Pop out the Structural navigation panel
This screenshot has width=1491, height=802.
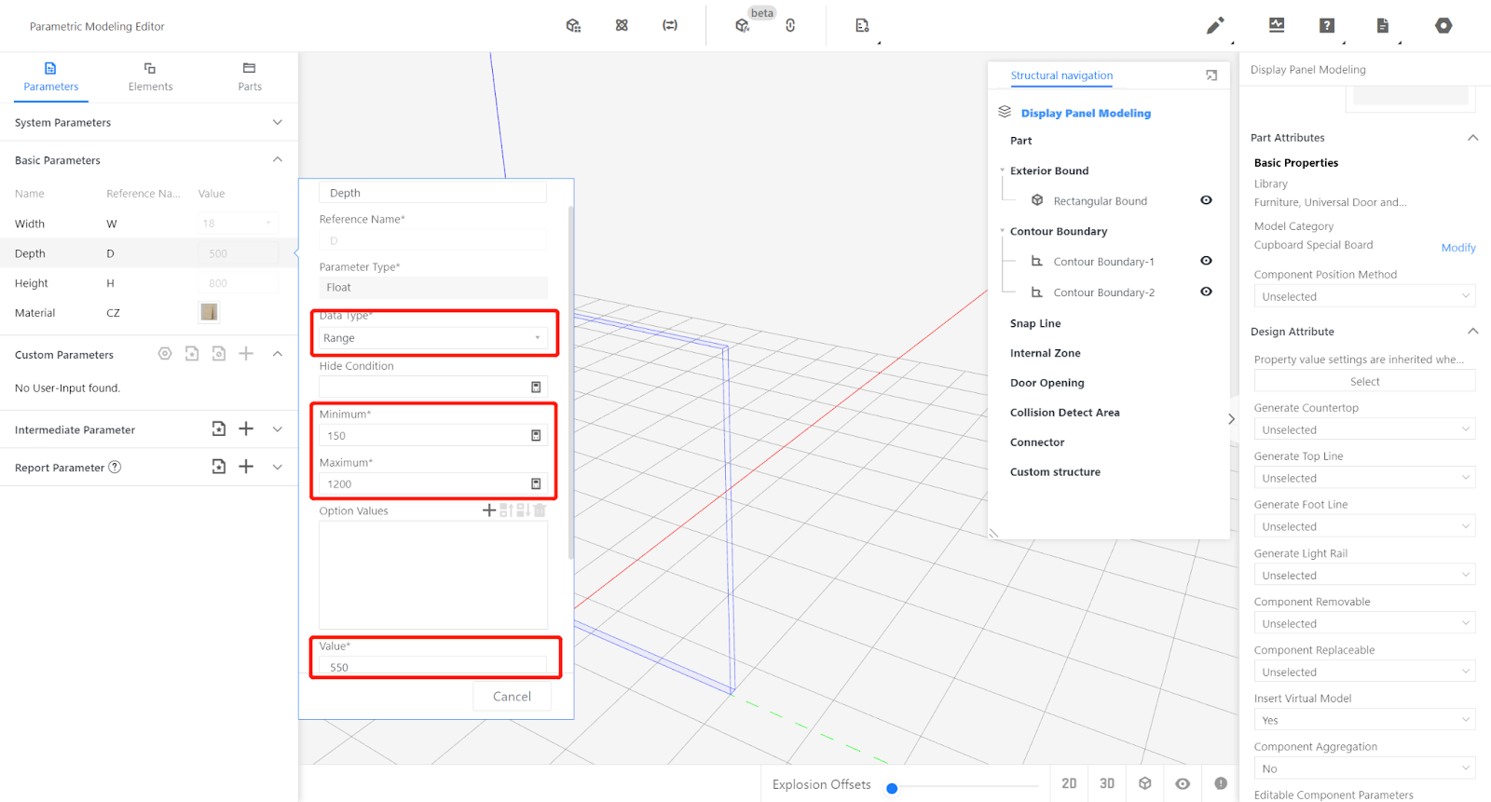[1211, 75]
